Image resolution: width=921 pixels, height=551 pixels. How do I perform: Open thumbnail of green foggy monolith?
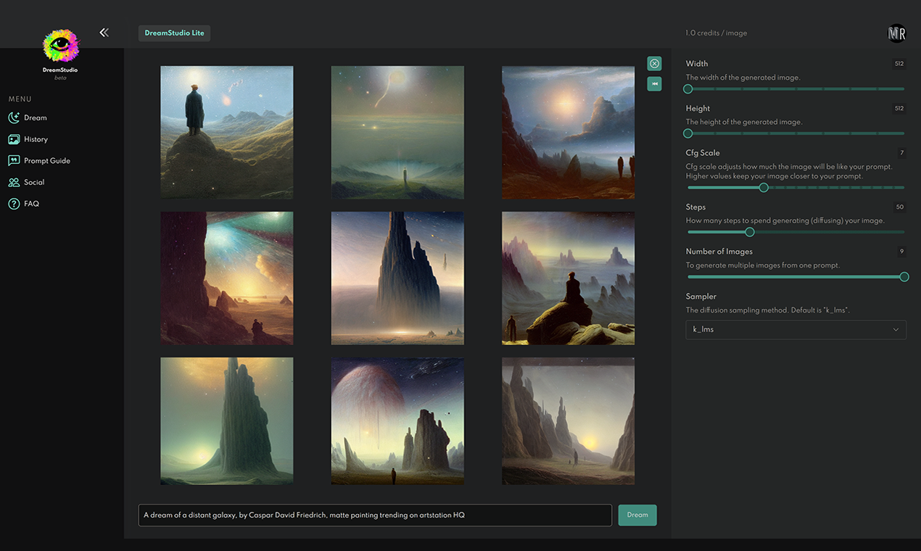point(227,421)
